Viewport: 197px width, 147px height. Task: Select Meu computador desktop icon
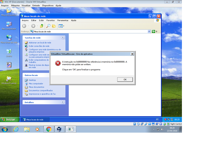click(9, 26)
